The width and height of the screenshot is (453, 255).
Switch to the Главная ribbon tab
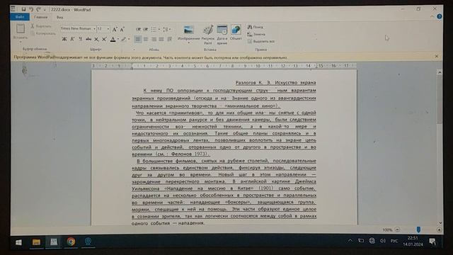41,17
